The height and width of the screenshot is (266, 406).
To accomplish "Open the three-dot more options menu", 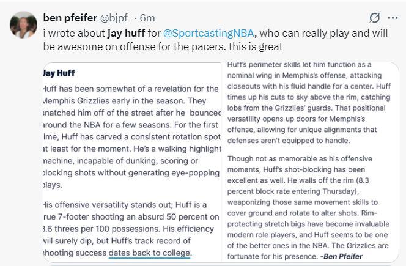I will [x=392, y=18].
